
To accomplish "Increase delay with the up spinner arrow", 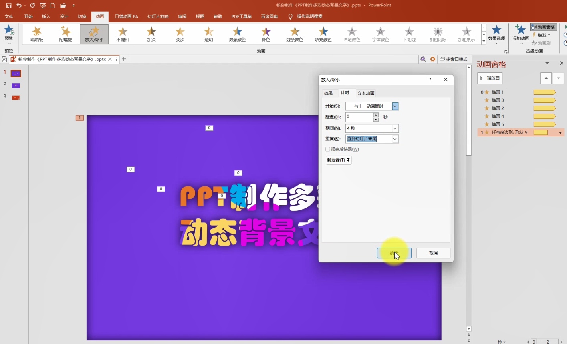I will coord(376,115).
